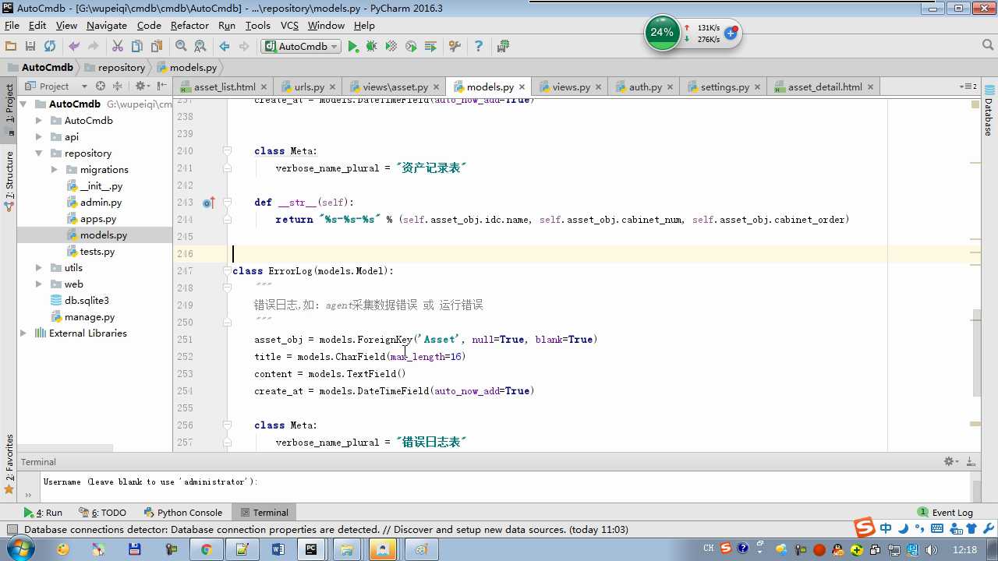Open the Terminal panel gear settings
This screenshot has width=998, height=561.
950,461
